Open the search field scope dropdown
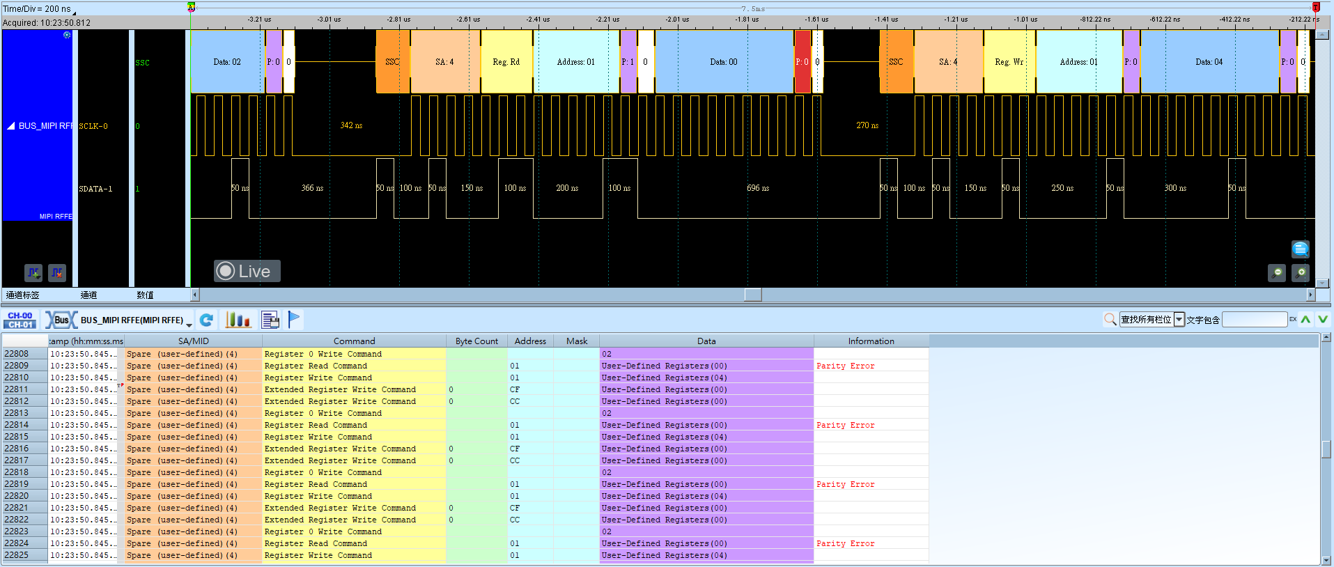This screenshot has width=1334, height=567. pos(1179,320)
